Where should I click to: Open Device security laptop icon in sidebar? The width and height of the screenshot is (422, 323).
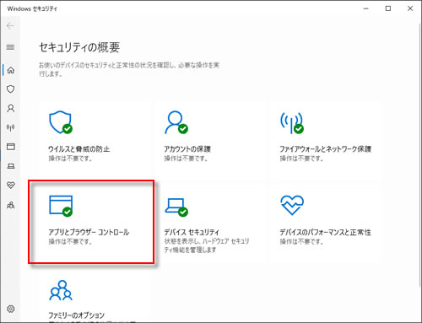coord(11,166)
